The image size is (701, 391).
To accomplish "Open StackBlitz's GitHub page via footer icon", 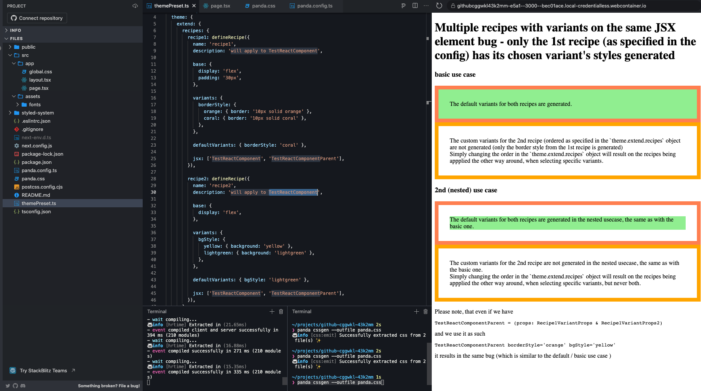I will 15,386.
